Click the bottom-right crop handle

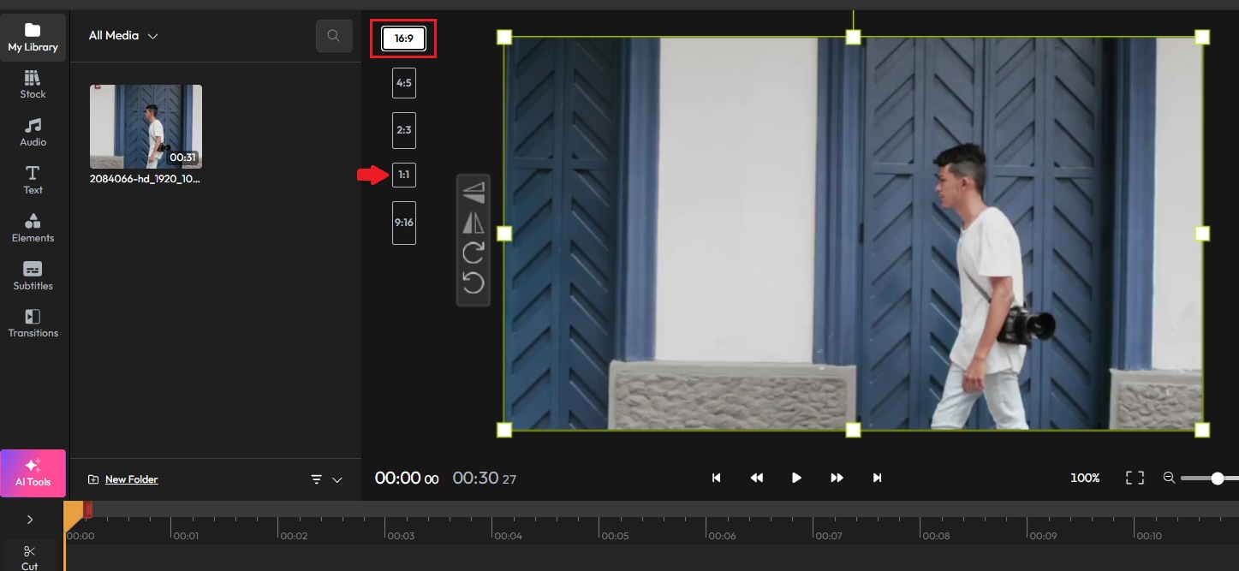(x=1202, y=430)
